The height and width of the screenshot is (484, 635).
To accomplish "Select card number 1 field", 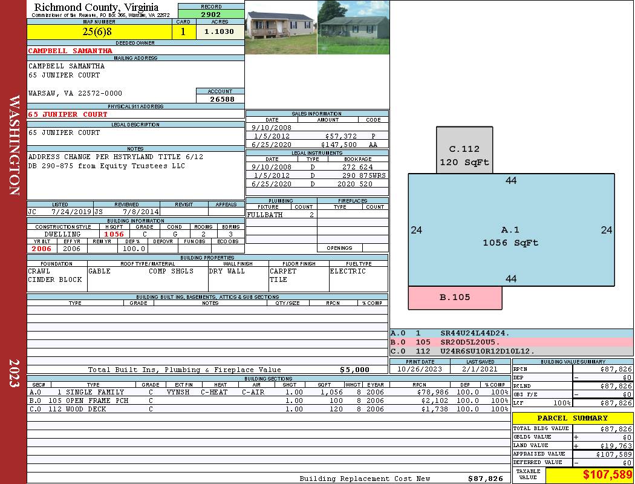I will [183, 31].
